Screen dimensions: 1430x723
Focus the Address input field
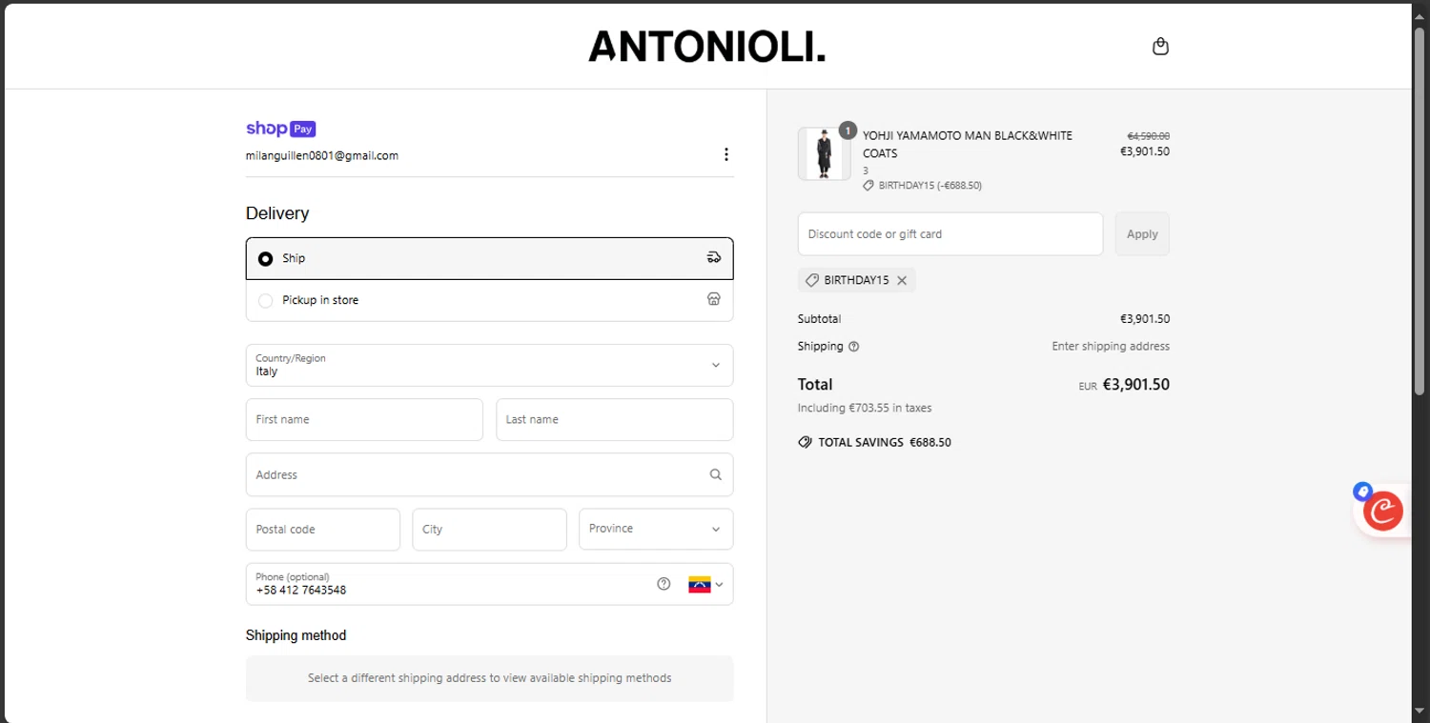tap(490, 474)
